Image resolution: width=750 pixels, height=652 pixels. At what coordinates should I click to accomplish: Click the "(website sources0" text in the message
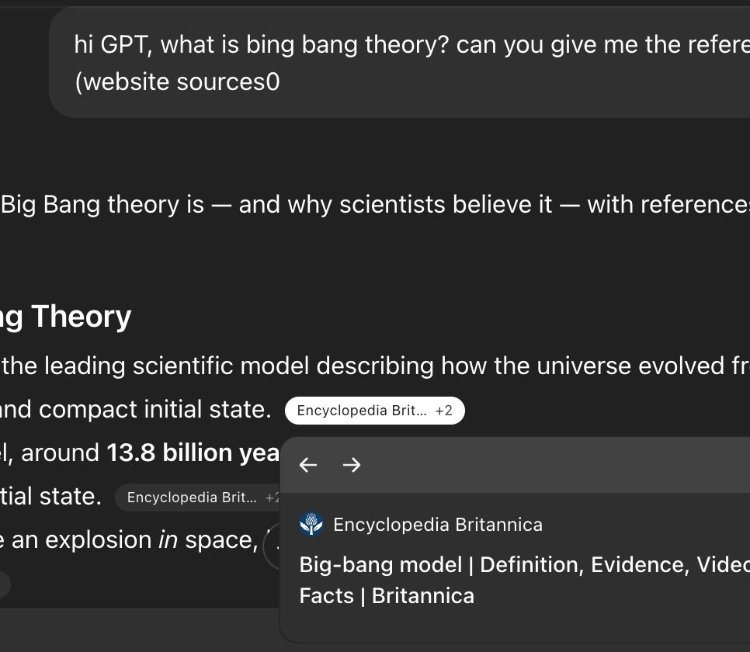177,81
